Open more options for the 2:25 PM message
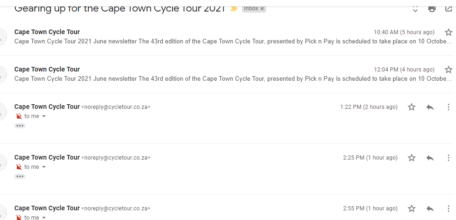This screenshot has height=220, width=456. [448, 158]
